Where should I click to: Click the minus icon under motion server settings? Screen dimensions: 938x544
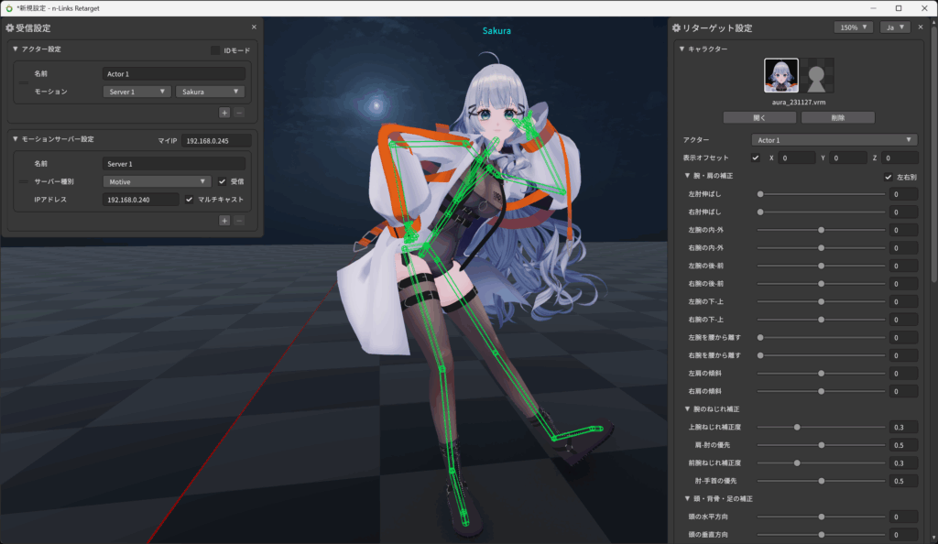[x=239, y=220]
